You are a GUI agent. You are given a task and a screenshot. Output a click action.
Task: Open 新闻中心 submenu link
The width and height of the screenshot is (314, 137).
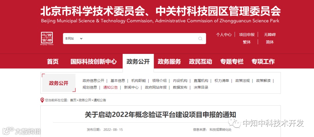point(131,87)
